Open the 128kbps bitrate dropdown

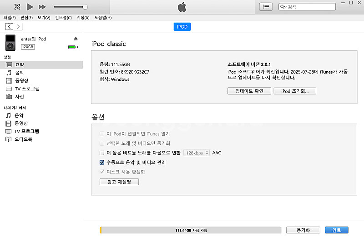click(197, 153)
